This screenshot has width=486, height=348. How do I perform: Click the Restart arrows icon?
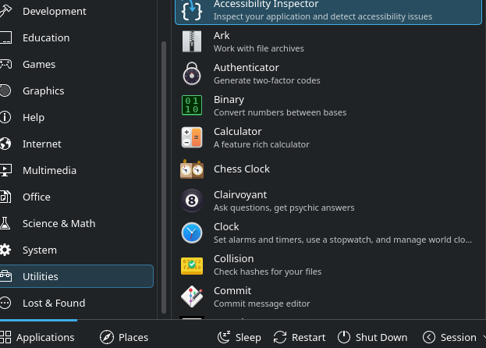coord(280,337)
